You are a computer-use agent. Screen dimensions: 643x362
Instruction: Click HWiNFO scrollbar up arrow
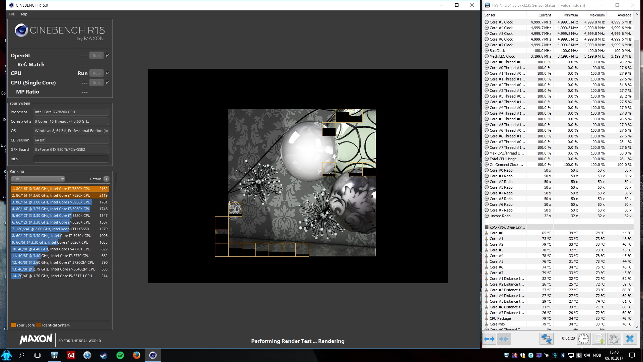tap(637, 15)
